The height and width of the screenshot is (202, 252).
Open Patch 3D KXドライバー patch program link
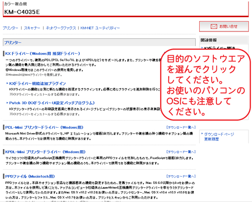52,103
